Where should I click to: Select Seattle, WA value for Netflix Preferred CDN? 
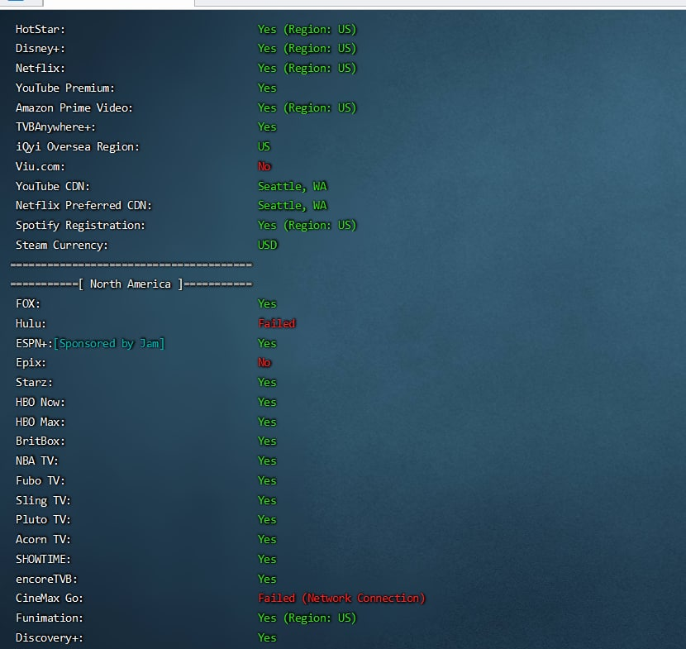pyautogui.click(x=293, y=206)
